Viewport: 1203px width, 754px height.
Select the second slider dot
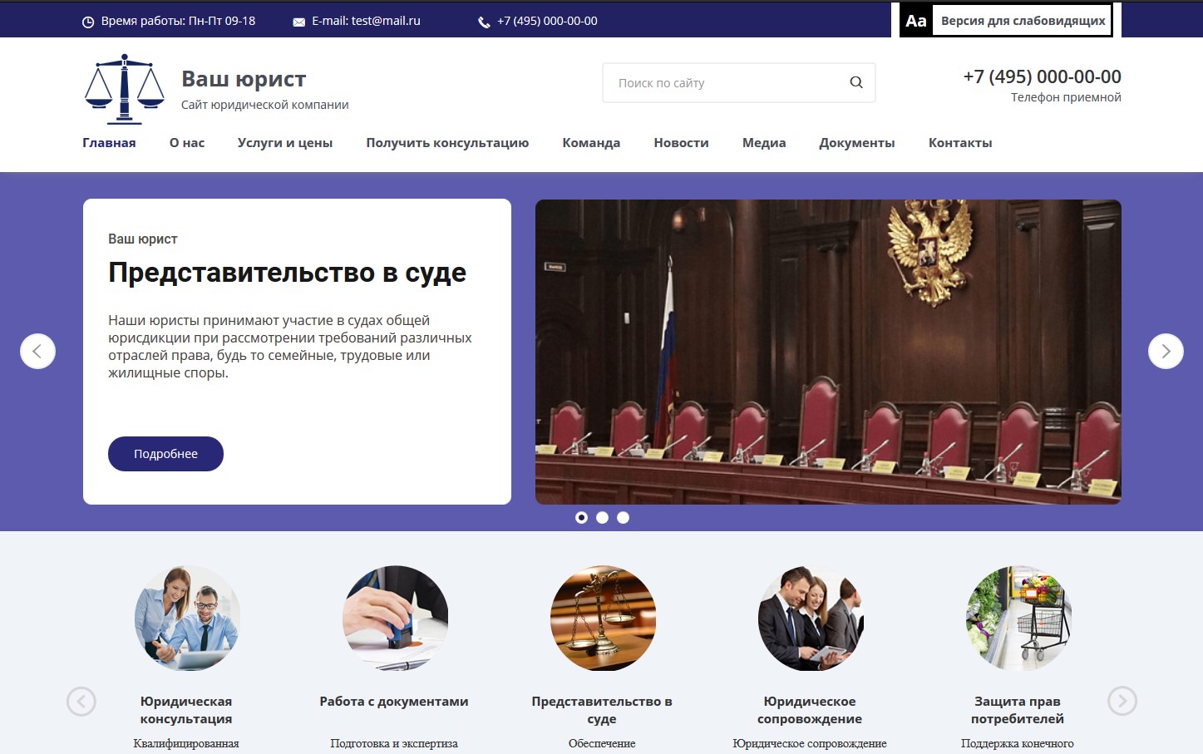pos(602,518)
